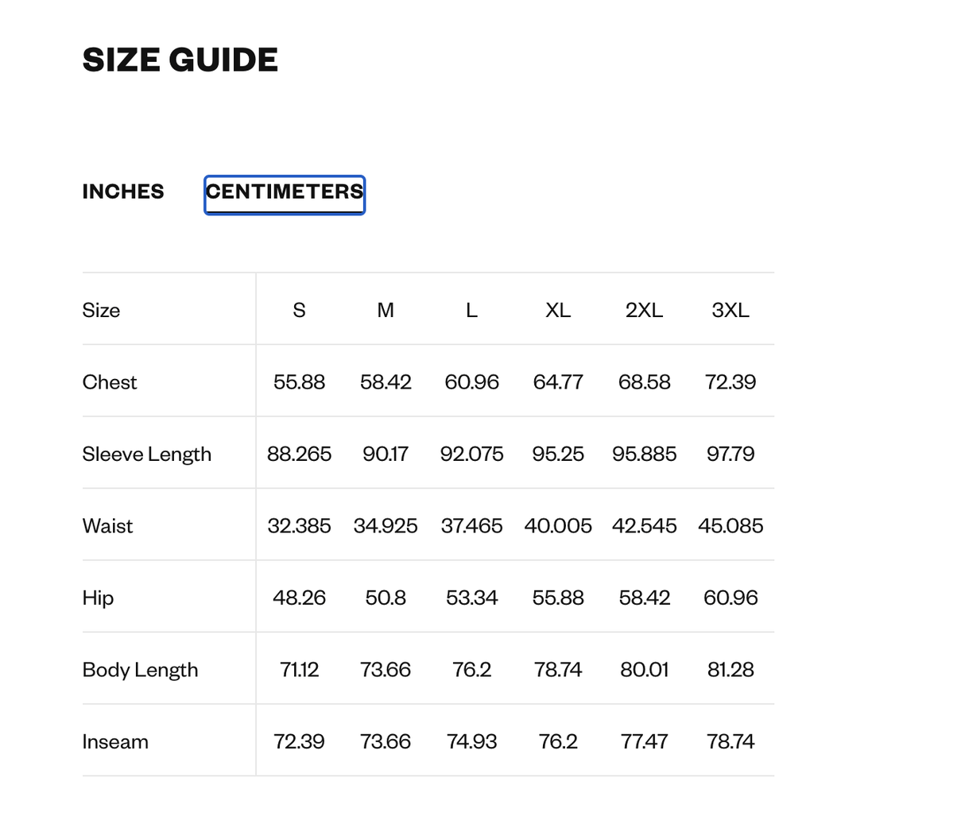Click the 45.085 waist value for 3XL

(731, 526)
